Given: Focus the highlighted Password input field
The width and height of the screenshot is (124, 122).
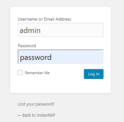Looking at the screenshot, I should click(61, 57).
